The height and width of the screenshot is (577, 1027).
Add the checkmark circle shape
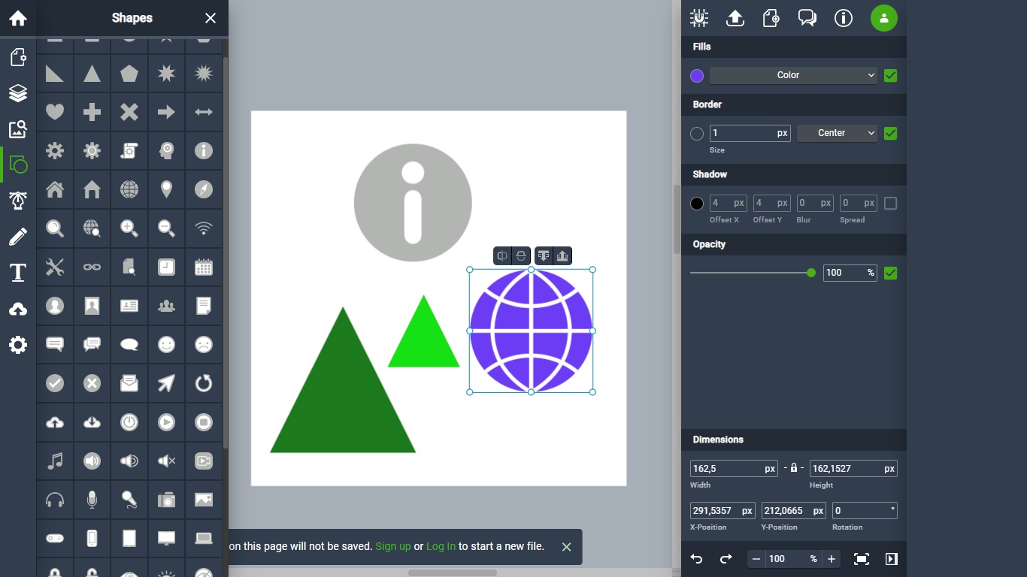(x=55, y=383)
